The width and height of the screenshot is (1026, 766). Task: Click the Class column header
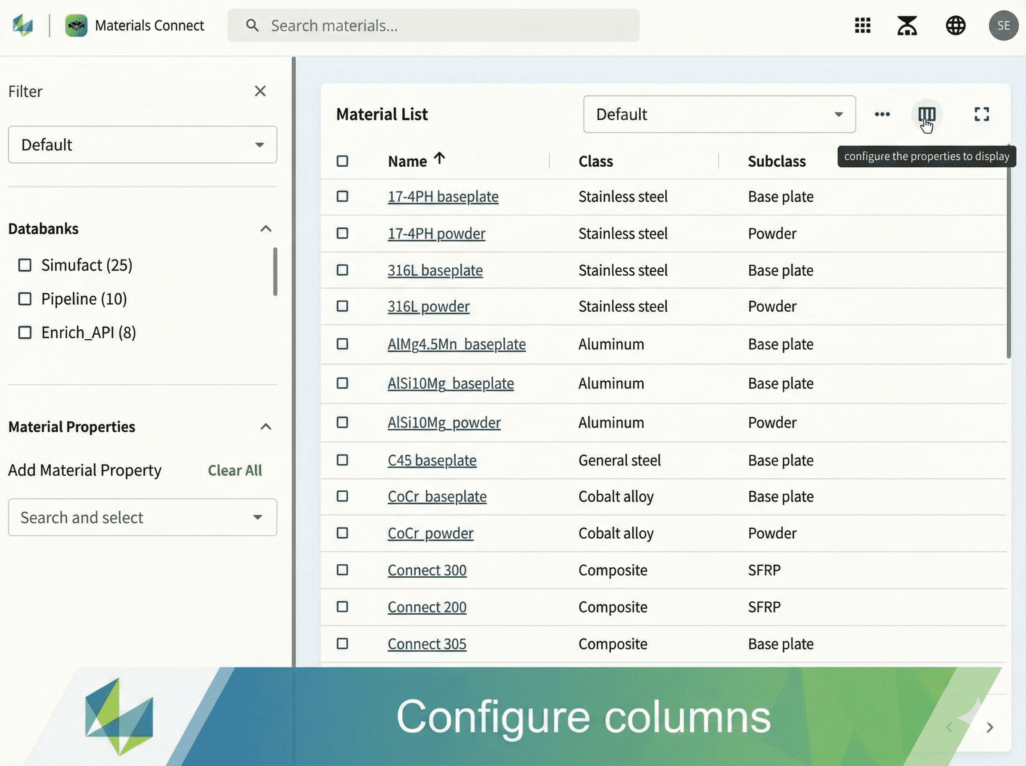pyautogui.click(x=595, y=161)
